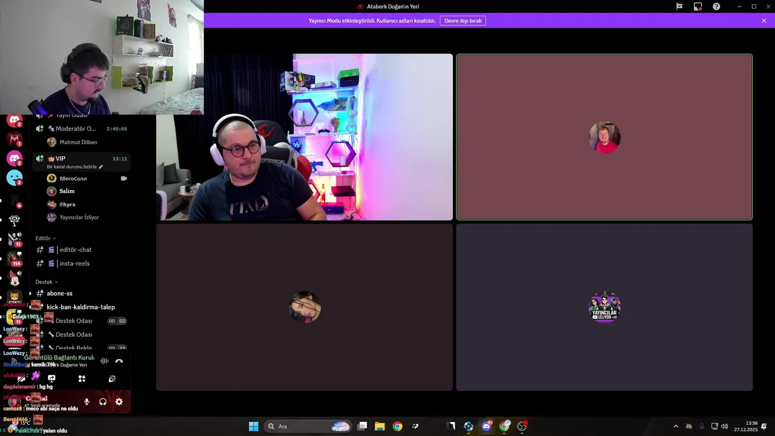Show hidden system tray icons

[676, 426]
